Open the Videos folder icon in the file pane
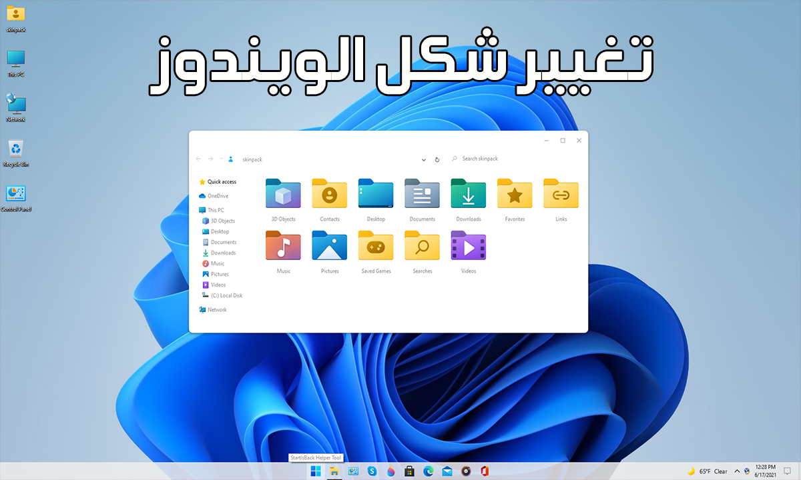Screen dimensions: 801x480 pyautogui.click(x=468, y=245)
